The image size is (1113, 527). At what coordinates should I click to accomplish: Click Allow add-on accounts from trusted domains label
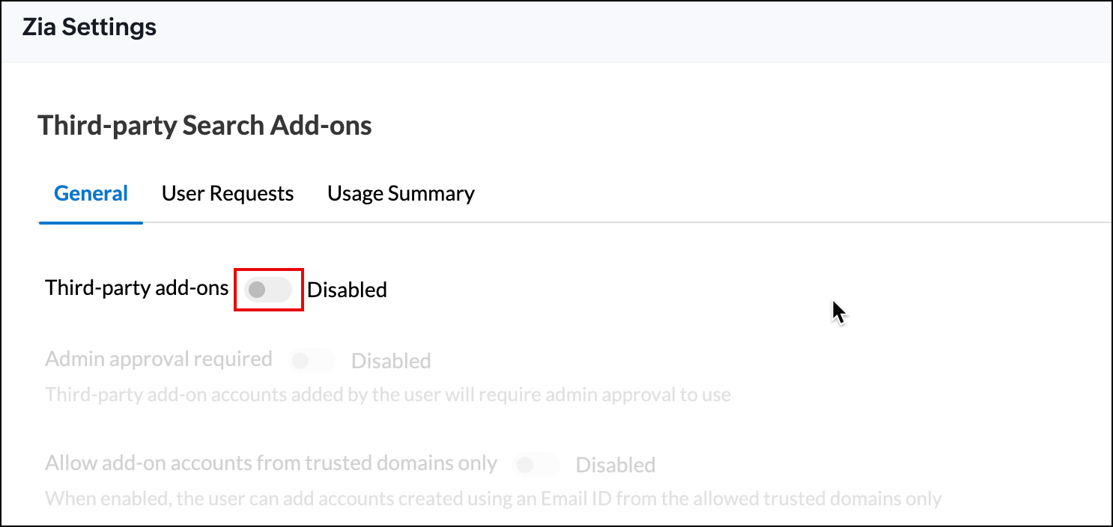(271, 463)
